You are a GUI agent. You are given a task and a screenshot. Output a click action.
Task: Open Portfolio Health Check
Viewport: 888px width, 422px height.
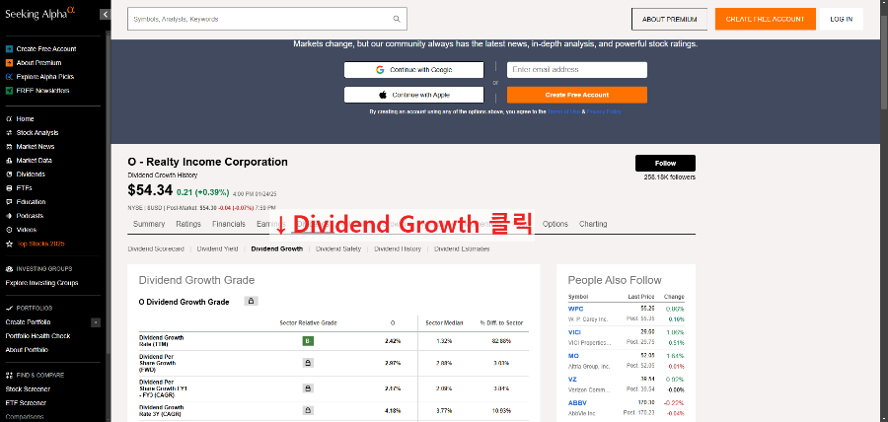(x=37, y=336)
